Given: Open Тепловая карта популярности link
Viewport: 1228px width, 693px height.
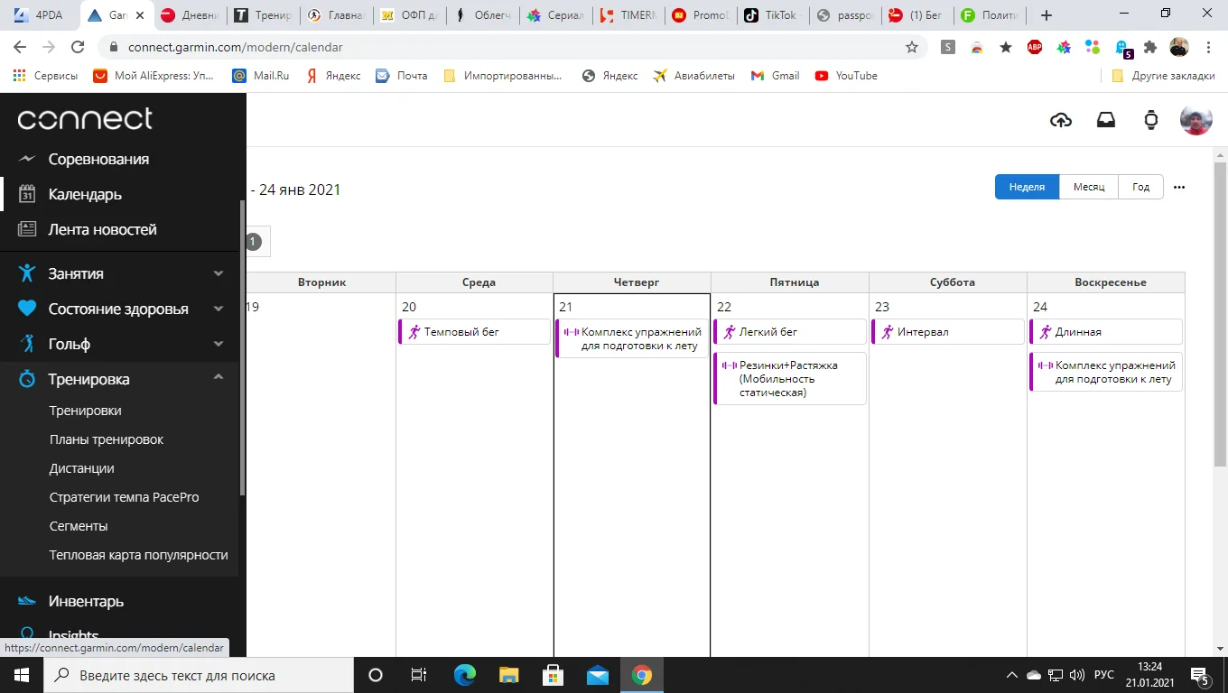Looking at the screenshot, I should [139, 555].
